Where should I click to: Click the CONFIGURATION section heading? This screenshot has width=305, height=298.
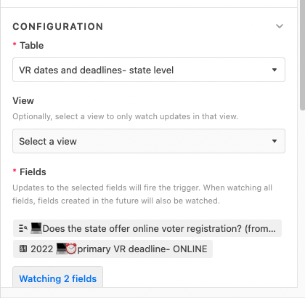tap(58, 26)
